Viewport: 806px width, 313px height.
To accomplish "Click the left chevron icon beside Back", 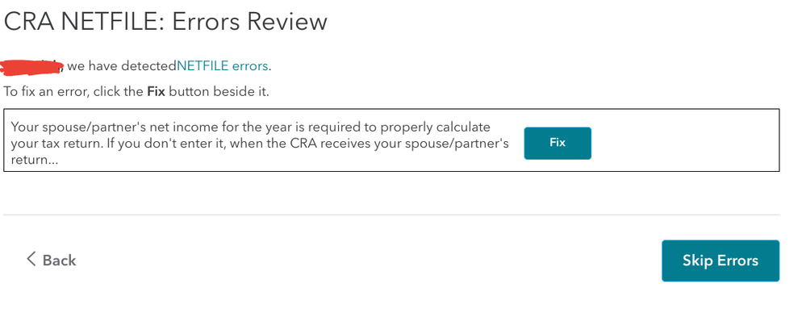I will (31, 259).
